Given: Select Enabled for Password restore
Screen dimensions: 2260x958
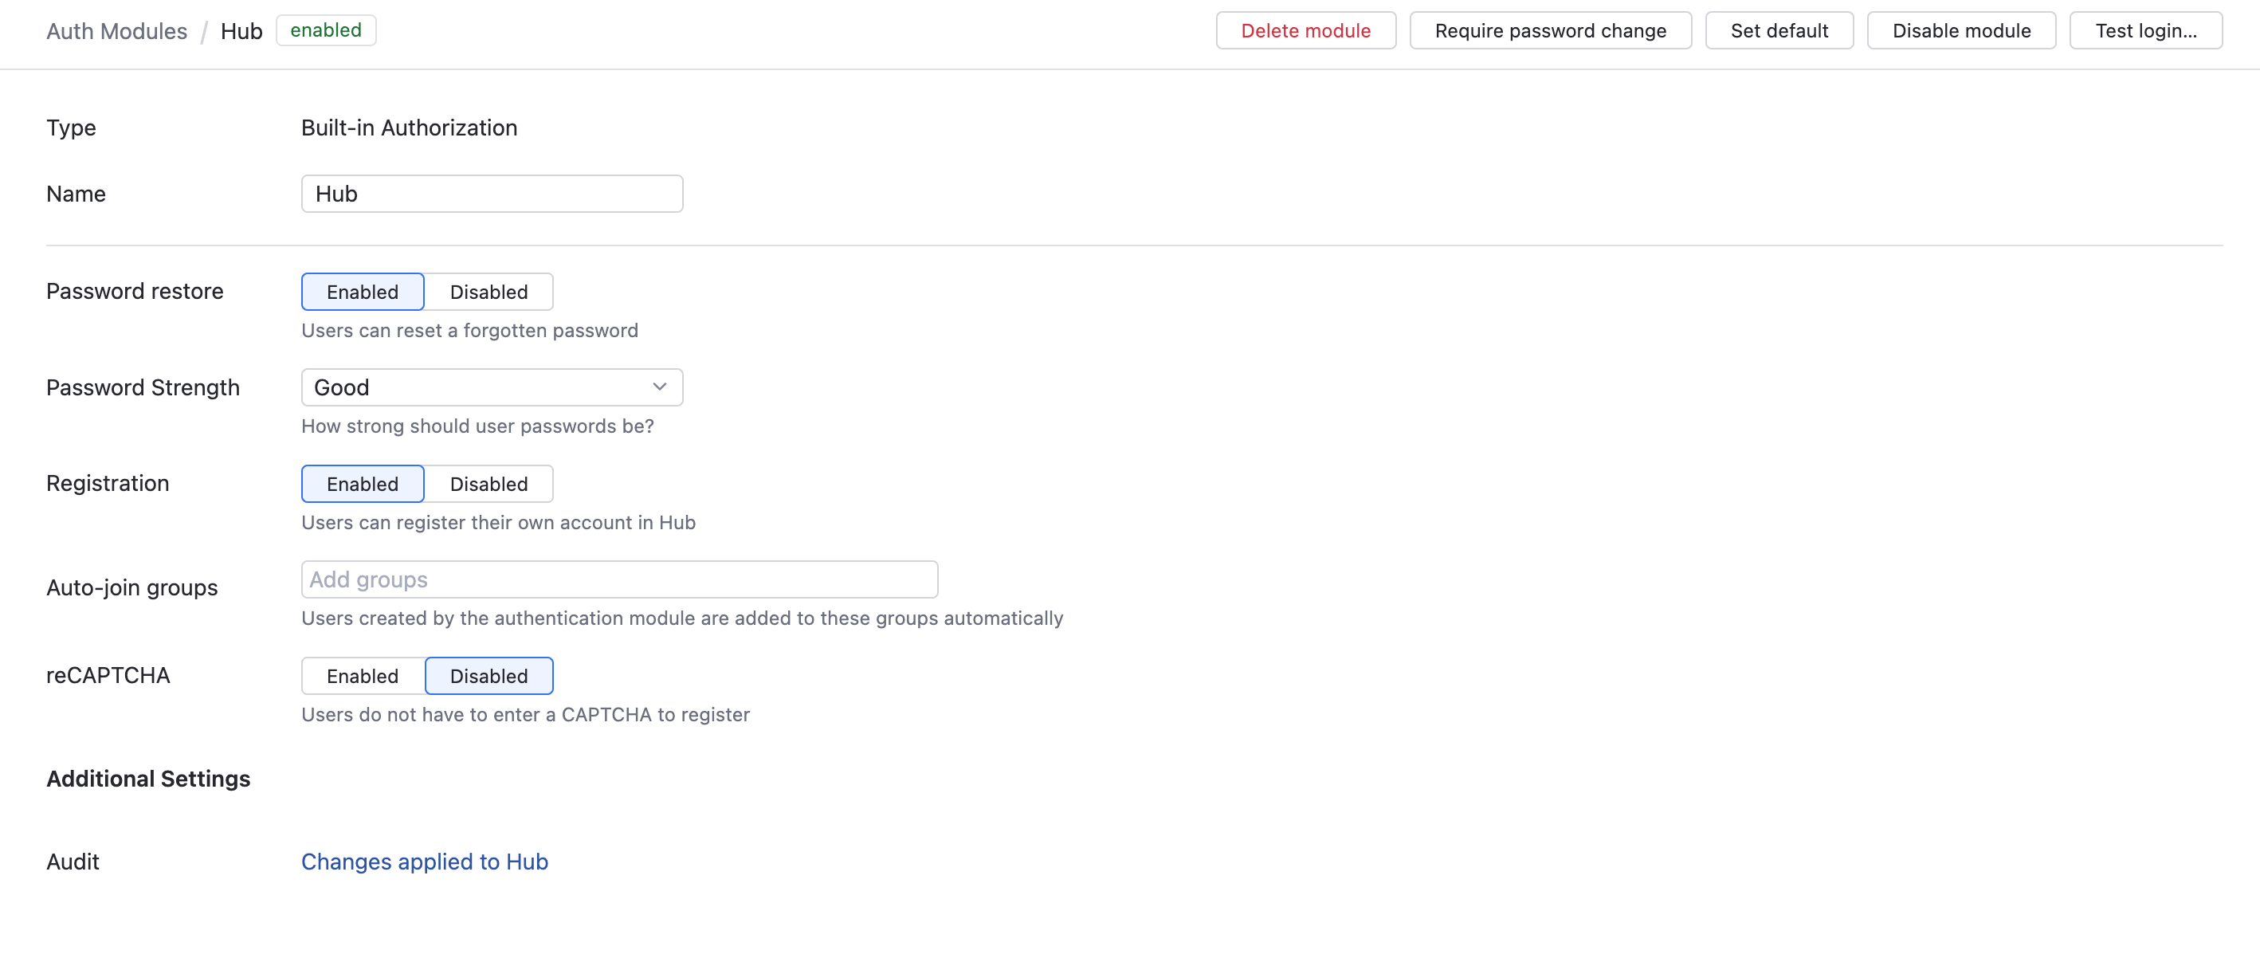Looking at the screenshot, I should click(362, 291).
